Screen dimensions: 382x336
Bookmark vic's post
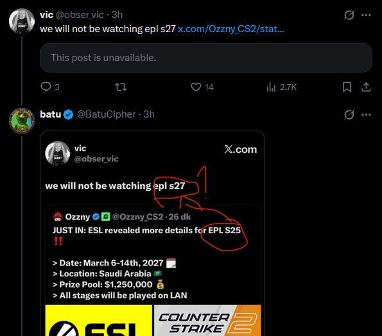[x=347, y=87]
